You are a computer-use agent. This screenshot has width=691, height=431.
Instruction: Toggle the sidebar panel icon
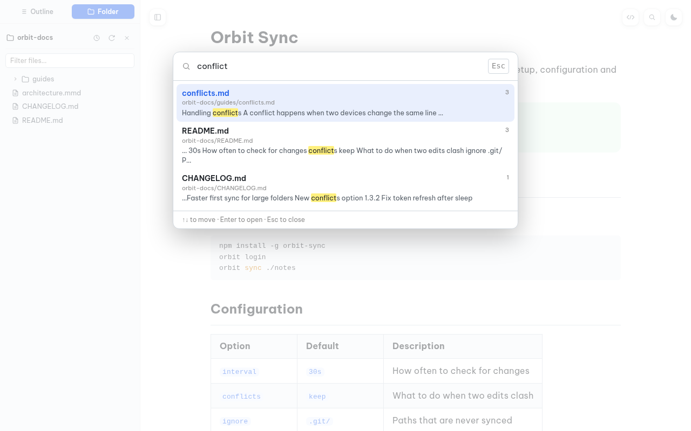point(158,17)
